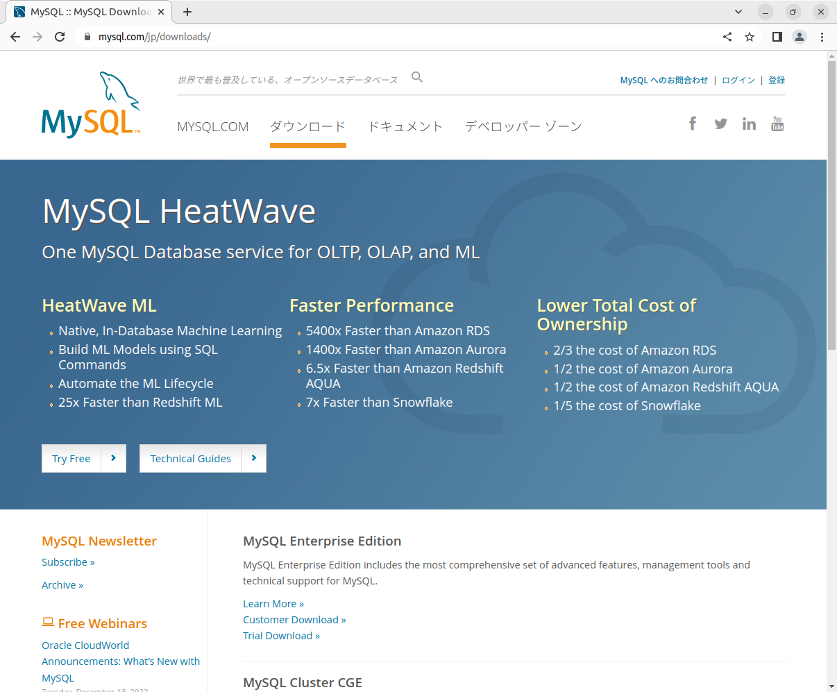Click the MySQL Newsletter heading
837x692 pixels.
tap(99, 541)
